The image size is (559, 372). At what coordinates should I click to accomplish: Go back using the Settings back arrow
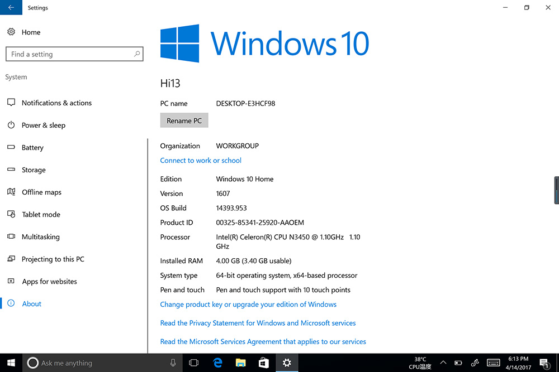[11, 7]
